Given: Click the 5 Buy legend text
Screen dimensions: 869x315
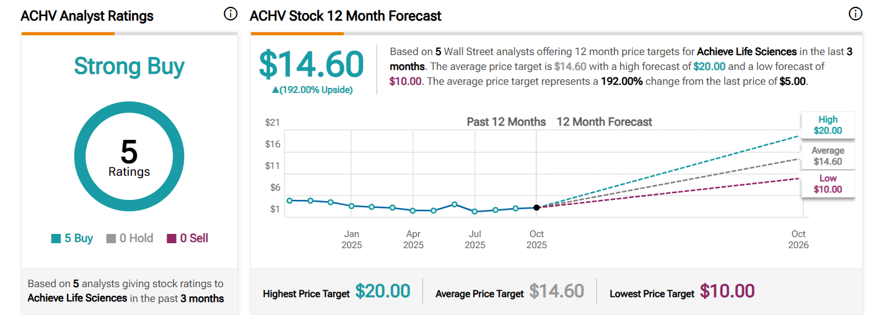Looking at the screenshot, I should tap(79, 238).
